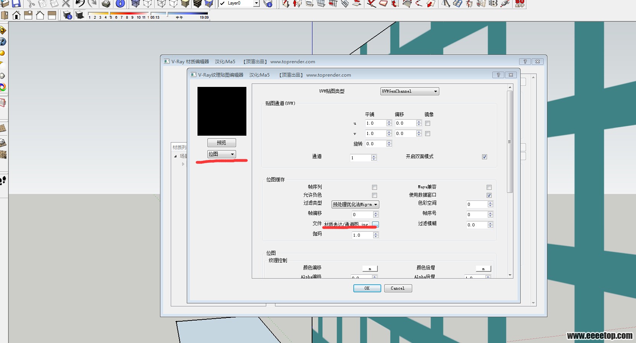Click the SU APP plugin icon

519,3
